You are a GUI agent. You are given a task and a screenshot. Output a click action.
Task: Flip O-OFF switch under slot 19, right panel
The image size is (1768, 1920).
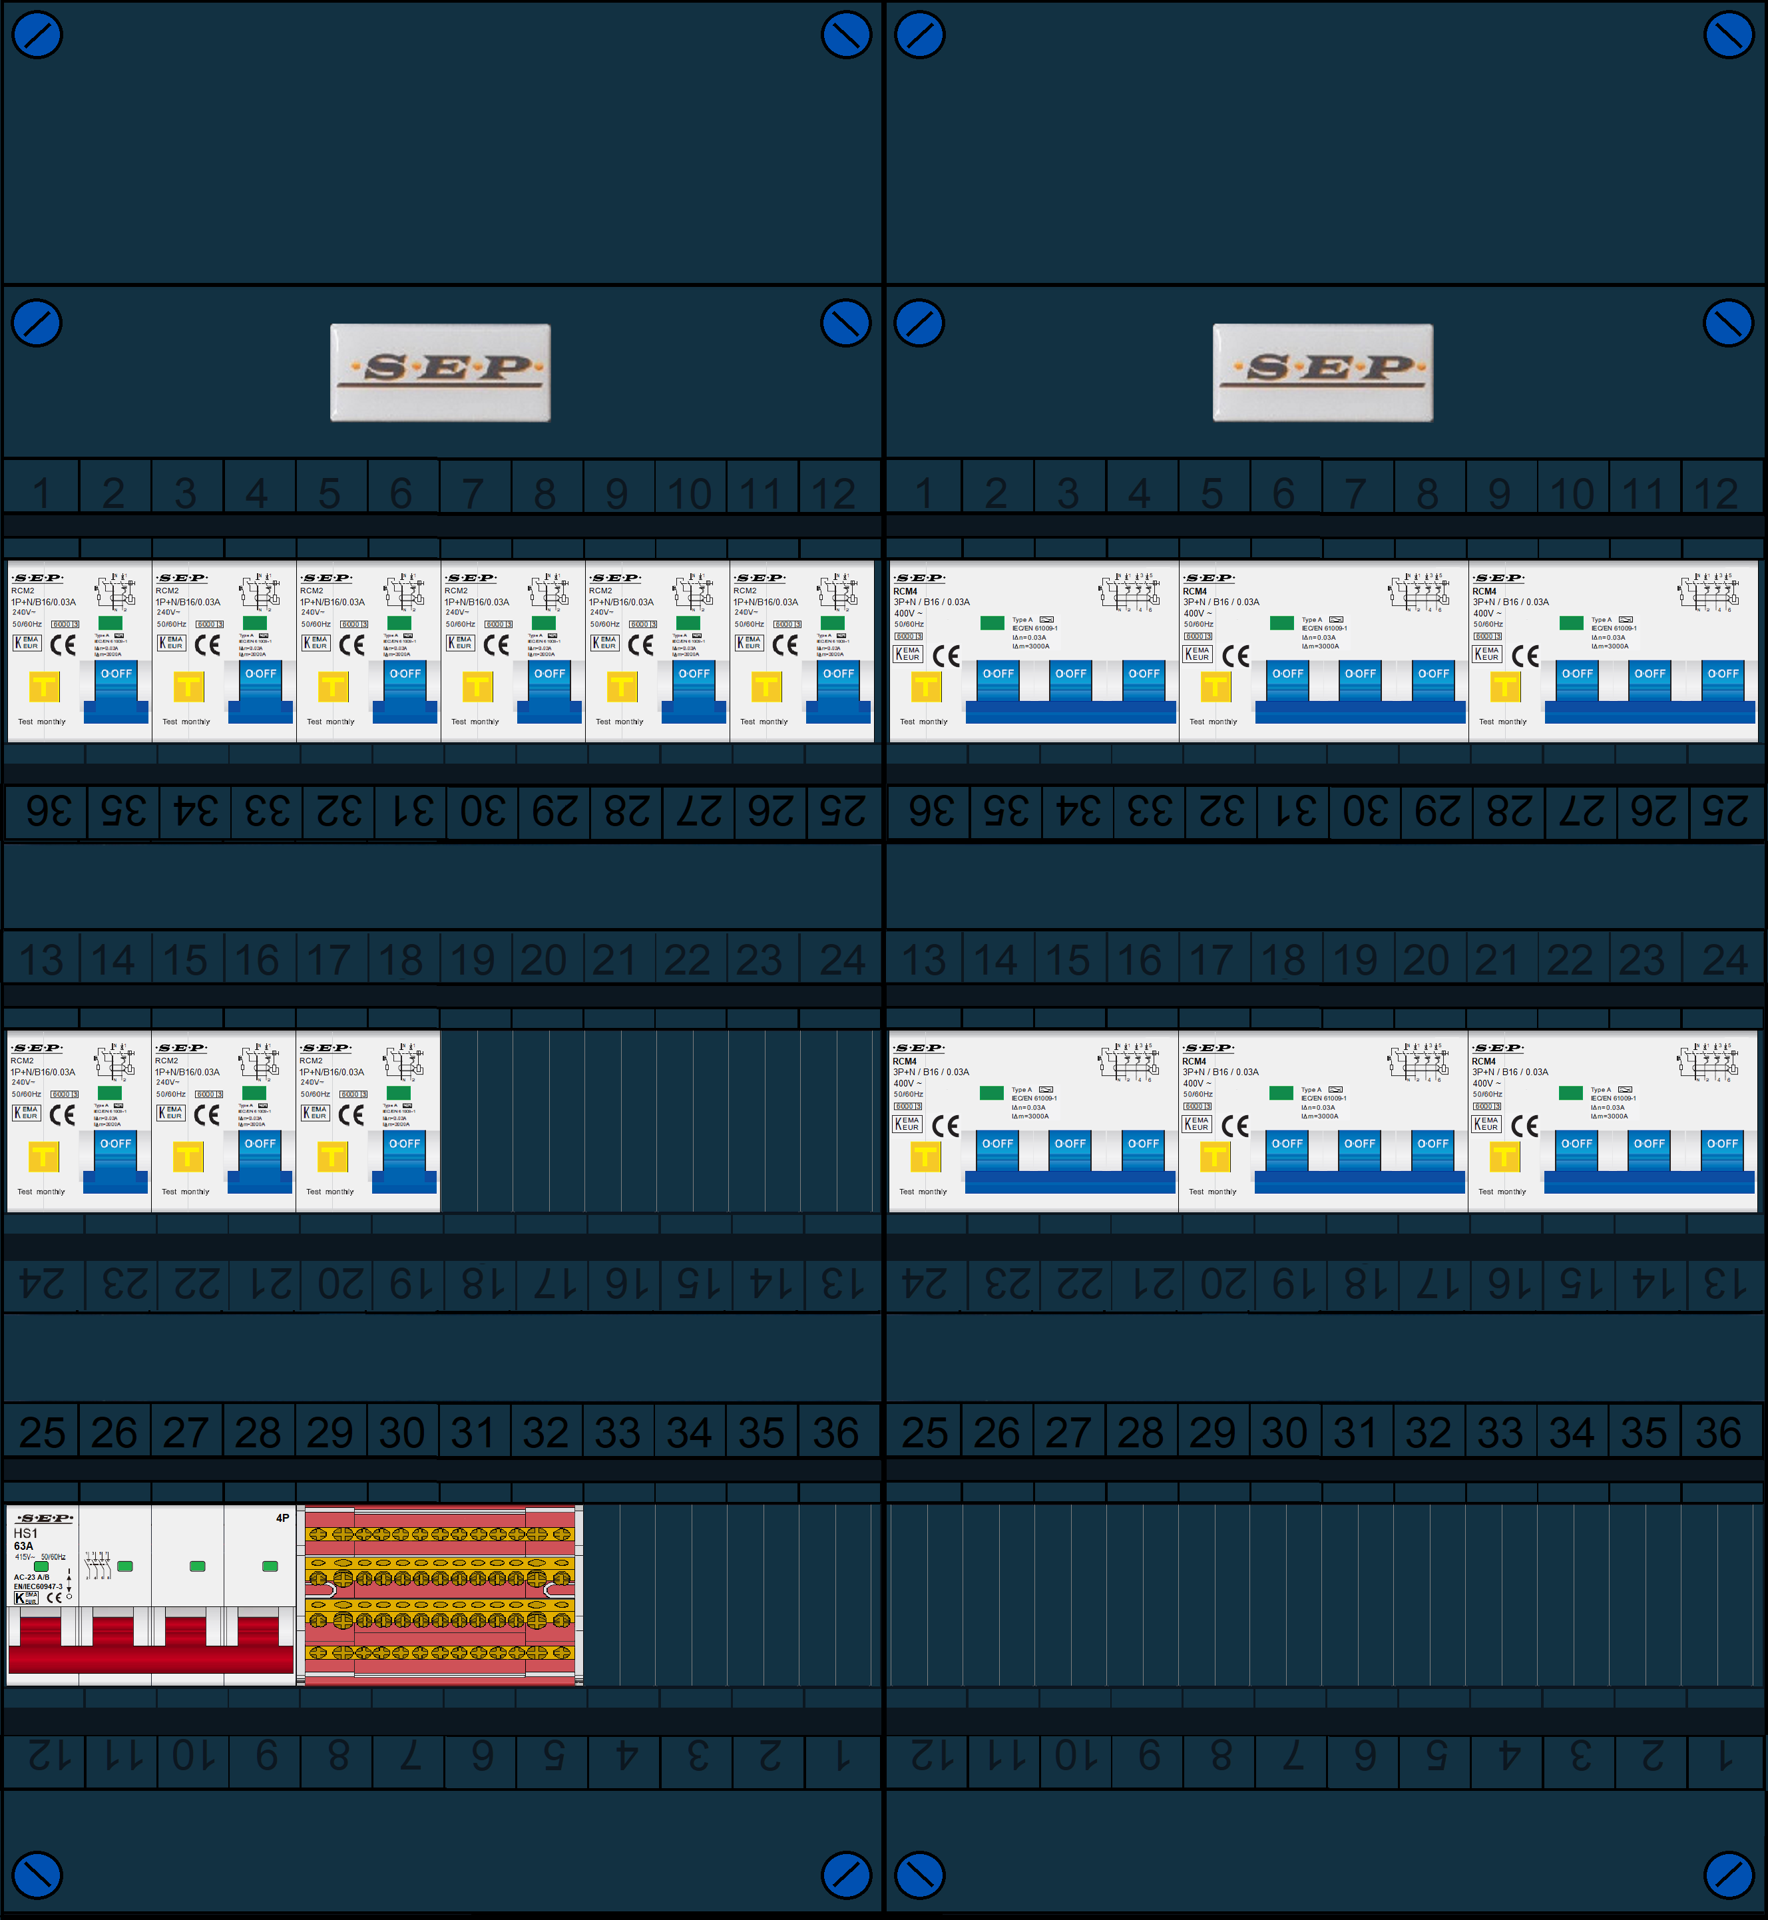(x=1359, y=1151)
